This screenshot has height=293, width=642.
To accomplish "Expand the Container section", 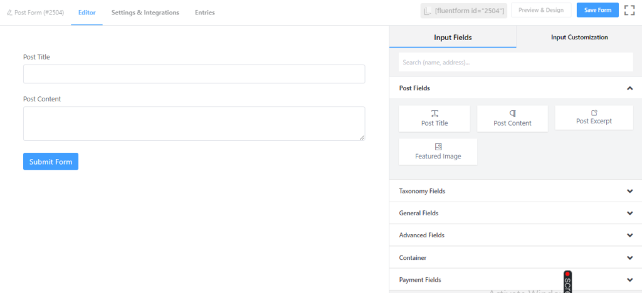I will coord(515,257).
